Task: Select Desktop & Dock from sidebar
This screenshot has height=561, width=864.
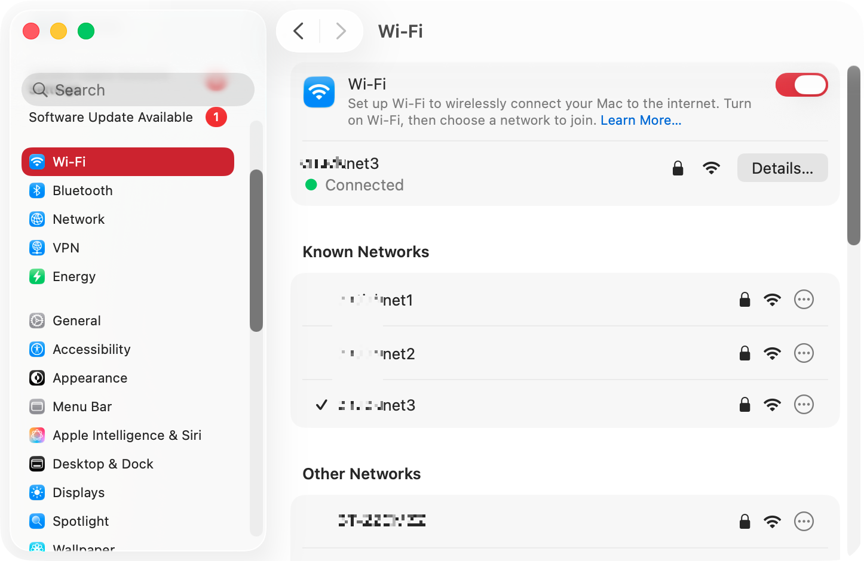Action: 37,464
